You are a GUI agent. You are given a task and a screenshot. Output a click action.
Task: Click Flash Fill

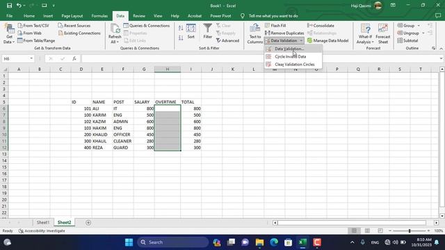tap(275, 26)
